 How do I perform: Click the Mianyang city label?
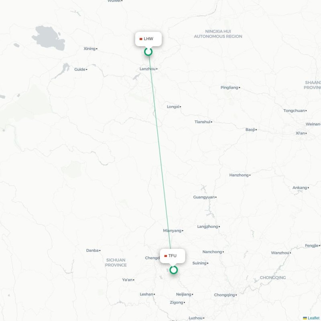point(172,230)
